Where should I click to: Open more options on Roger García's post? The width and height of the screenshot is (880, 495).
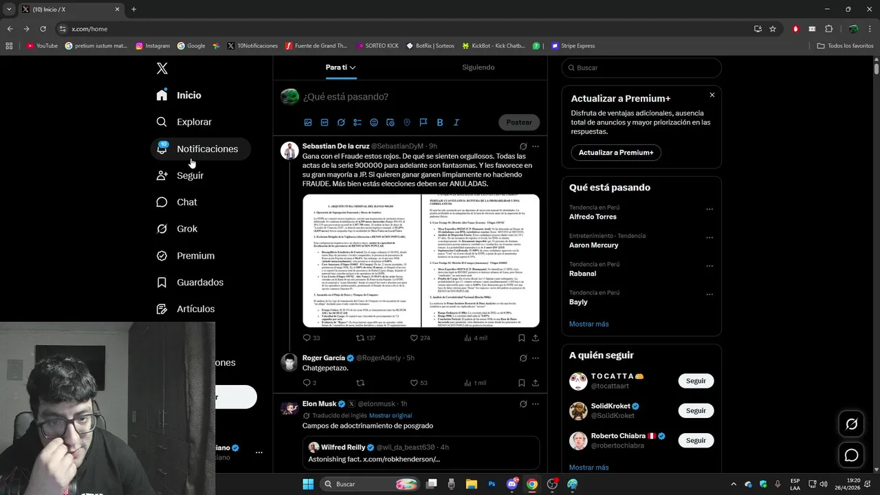click(536, 358)
